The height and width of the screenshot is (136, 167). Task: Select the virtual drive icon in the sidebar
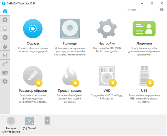point(5,29)
